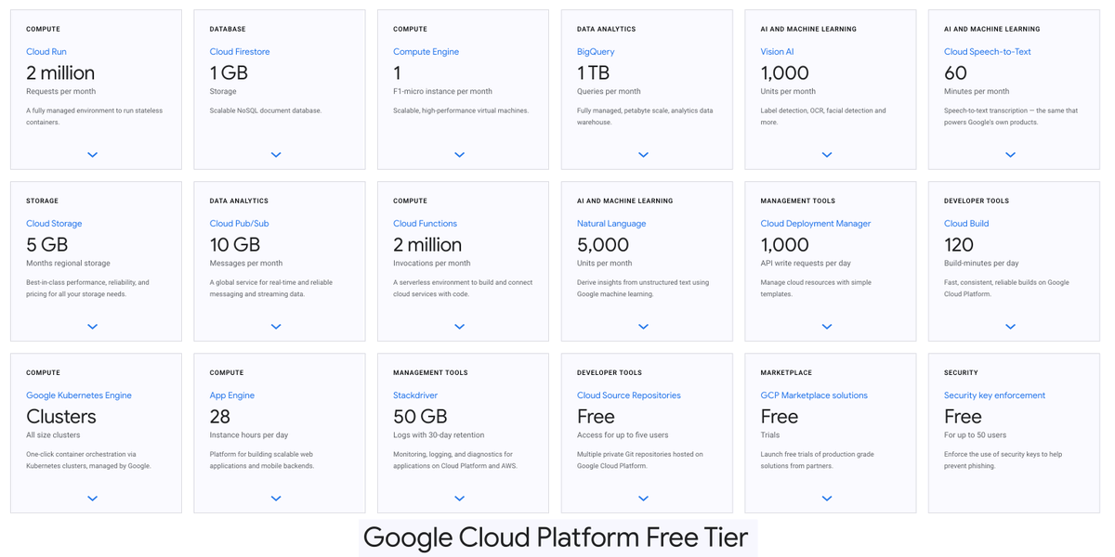Click the '50 GB' Stackdriver logs value
The image size is (1115, 557).
coord(421,417)
